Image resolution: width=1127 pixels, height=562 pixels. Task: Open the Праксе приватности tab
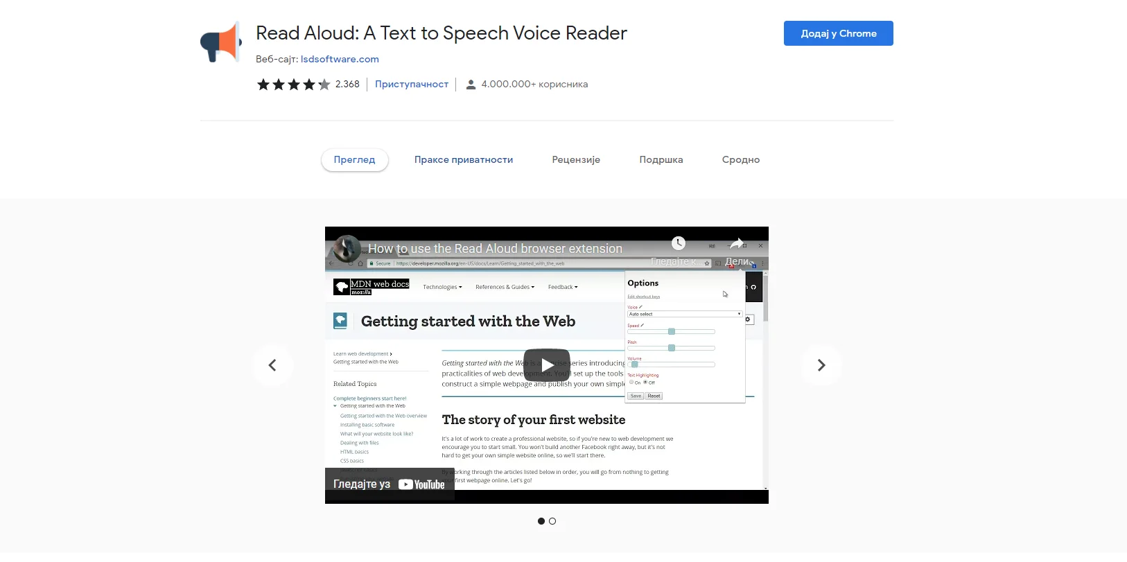pos(464,160)
